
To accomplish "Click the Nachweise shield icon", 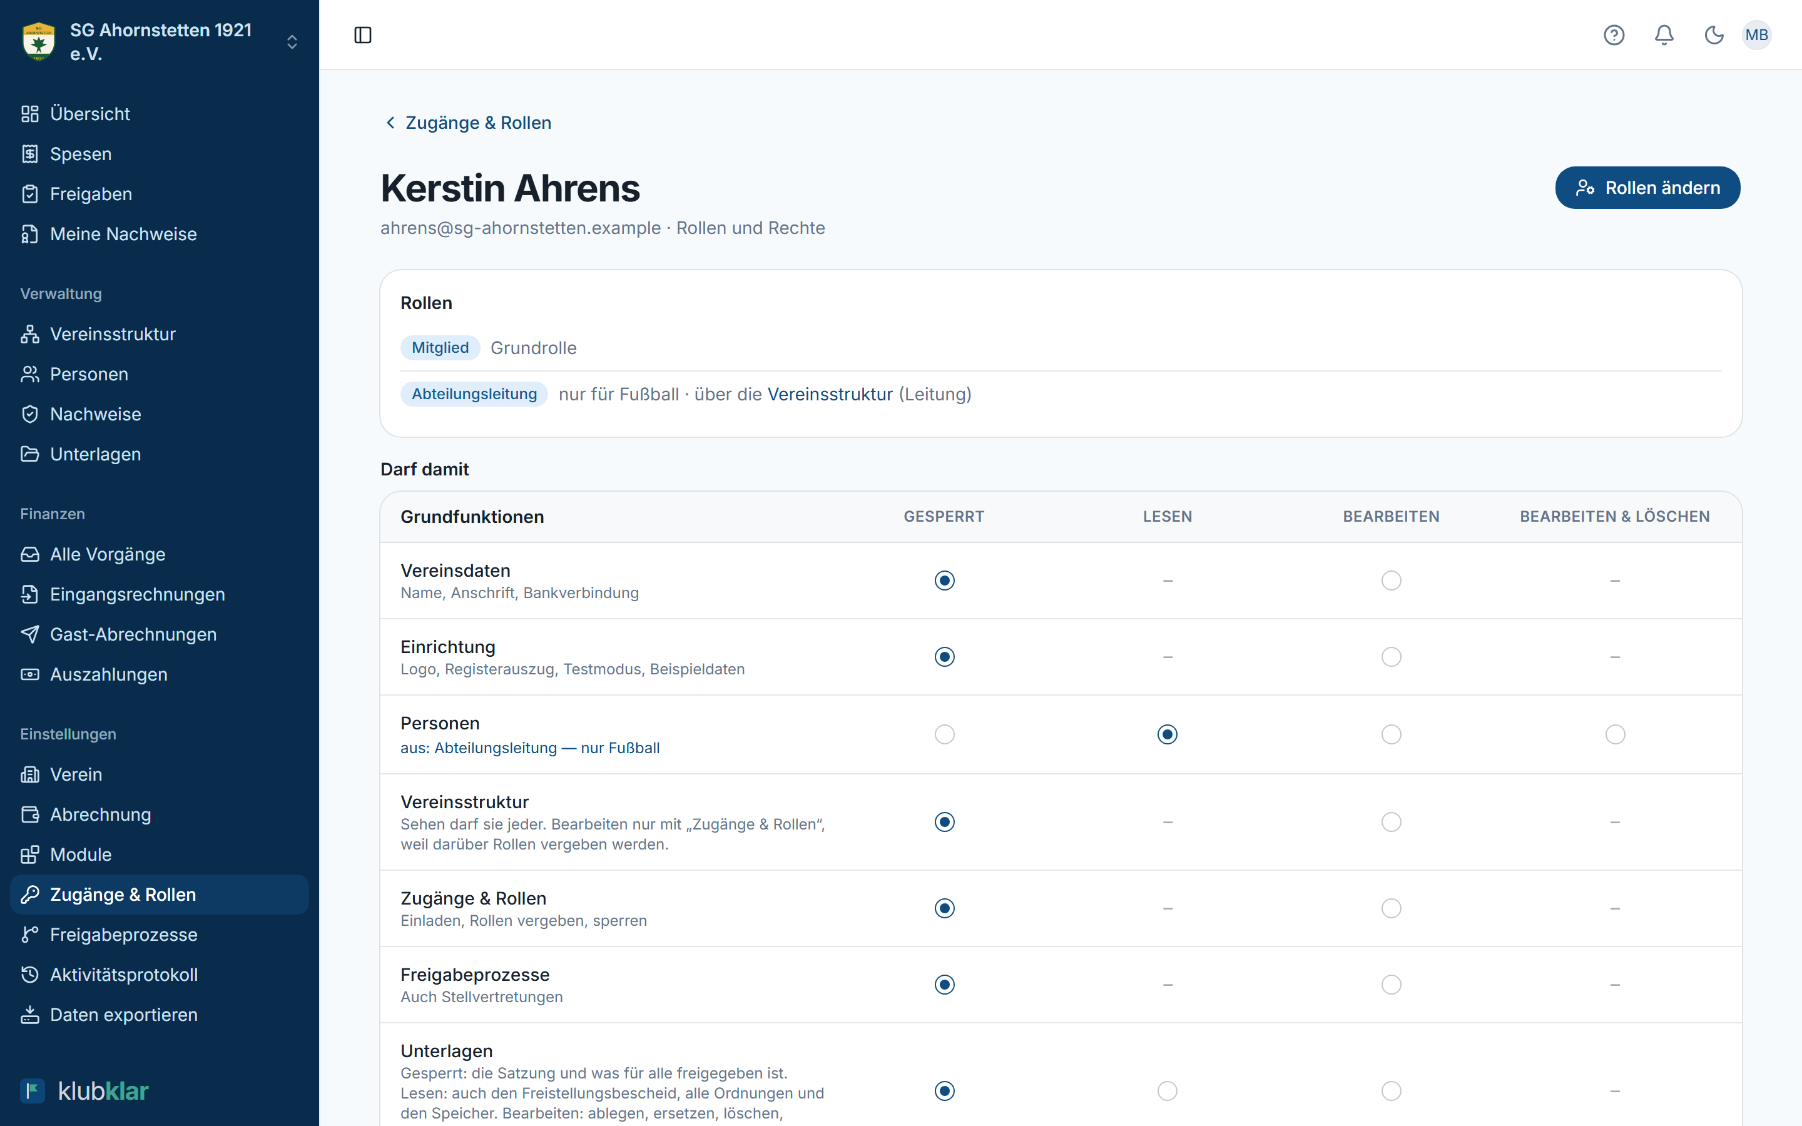I will [30, 414].
